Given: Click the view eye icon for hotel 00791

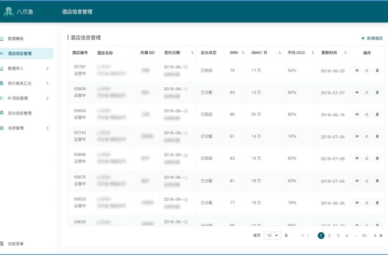Looking at the screenshot, I should [357, 70].
